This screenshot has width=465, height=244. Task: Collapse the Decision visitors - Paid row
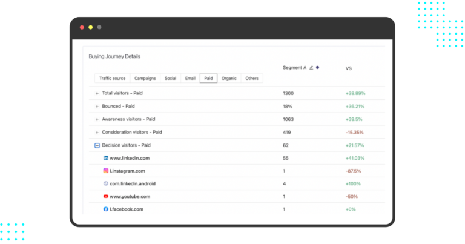[x=97, y=145]
